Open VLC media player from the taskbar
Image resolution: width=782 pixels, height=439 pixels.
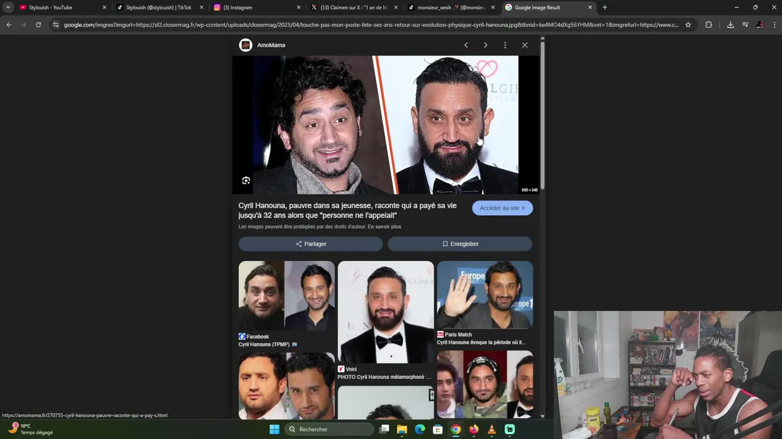(x=492, y=429)
